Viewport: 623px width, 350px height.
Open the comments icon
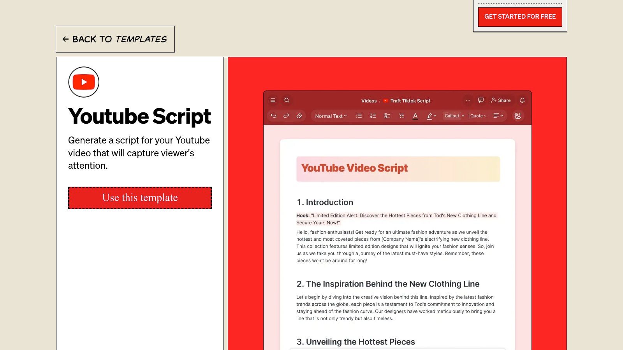[x=481, y=100]
